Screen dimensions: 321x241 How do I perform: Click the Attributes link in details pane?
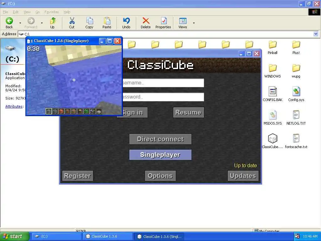pos(14,106)
